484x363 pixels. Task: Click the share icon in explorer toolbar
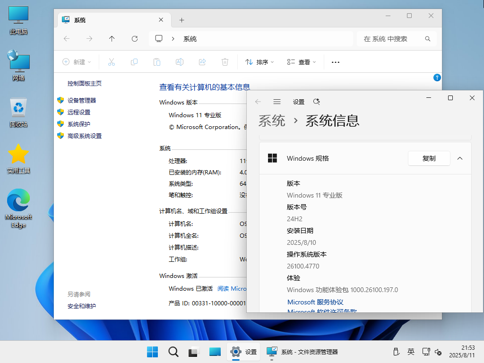(x=202, y=62)
